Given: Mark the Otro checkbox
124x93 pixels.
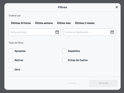Looking at the screenshot, I should (11, 69).
